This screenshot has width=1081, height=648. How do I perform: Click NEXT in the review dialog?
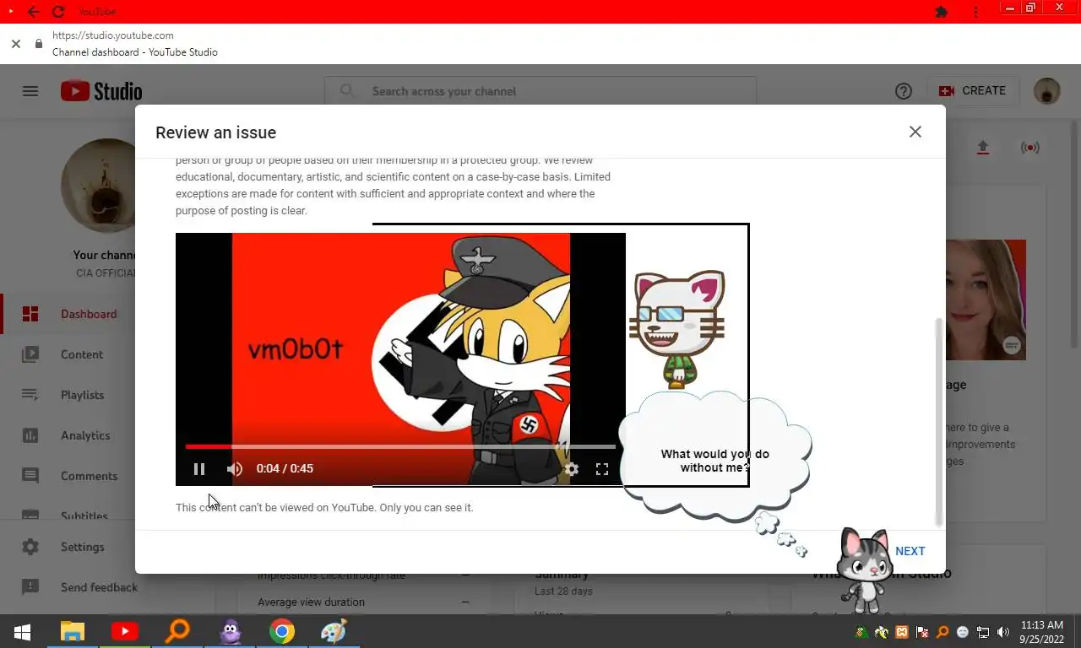point(910,551)
